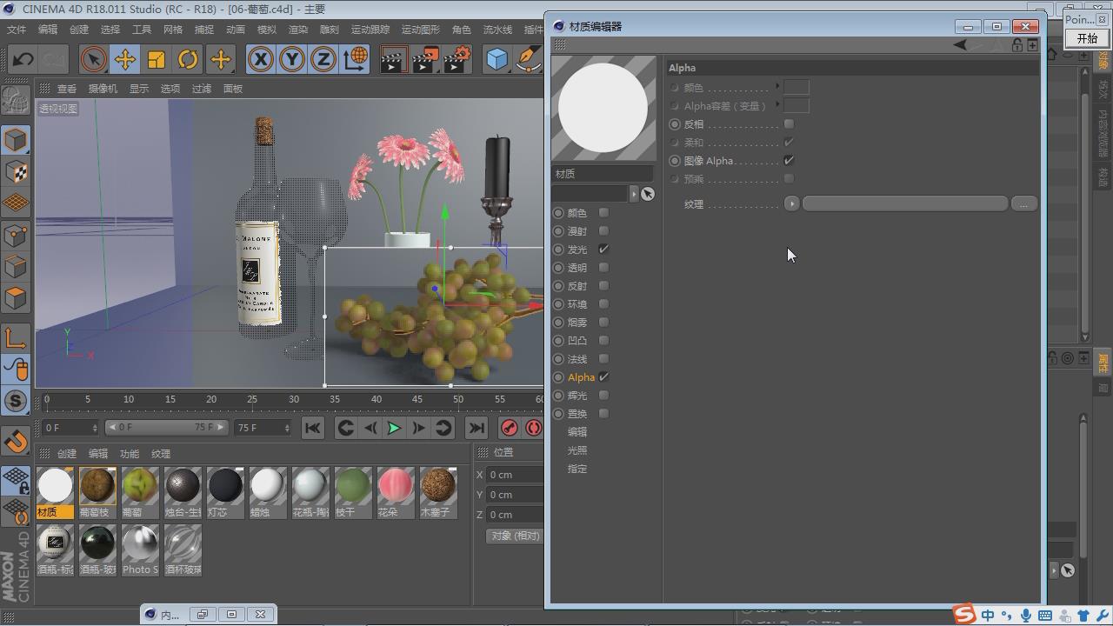The image size is (1113, 626).
Task: Toggle the Snap S icon
Action: coord(16,401)
